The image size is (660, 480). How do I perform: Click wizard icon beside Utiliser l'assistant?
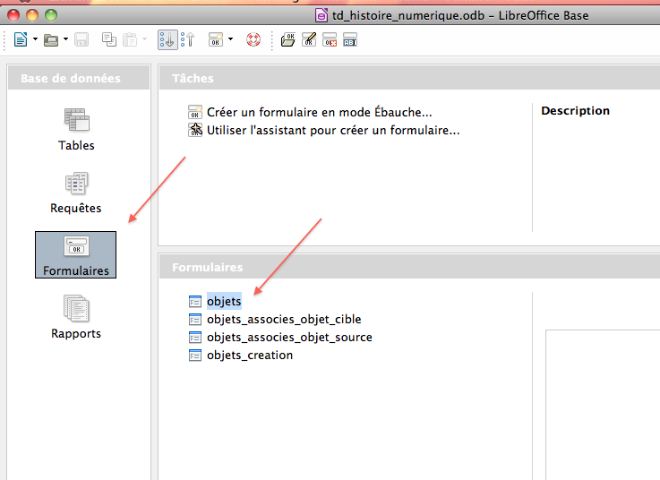195,130
